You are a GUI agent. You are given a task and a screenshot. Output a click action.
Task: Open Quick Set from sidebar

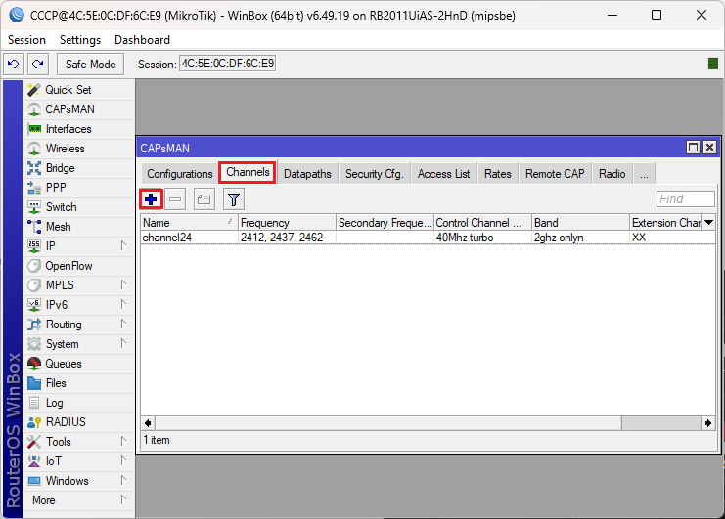point(79,90)
